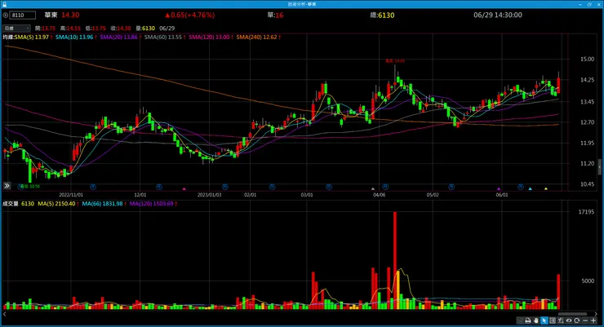Click the SMA(120) 13.00 legend
The width and height of the screenshot is (604, 327).
click(x=209, y=38)
